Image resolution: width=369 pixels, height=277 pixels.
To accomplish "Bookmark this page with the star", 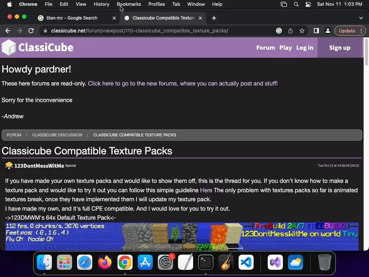I will click(x=302, y=31).
